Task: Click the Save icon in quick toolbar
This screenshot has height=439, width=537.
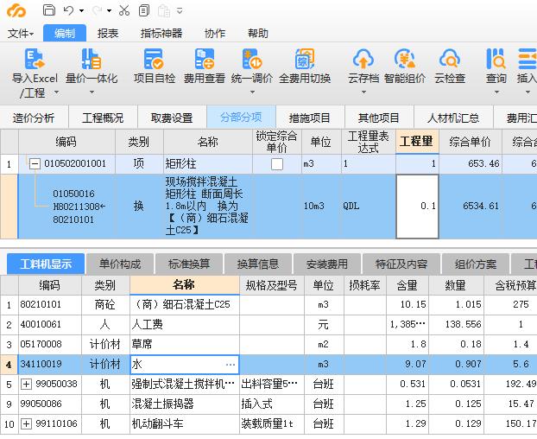Action: tap(49, 10)
